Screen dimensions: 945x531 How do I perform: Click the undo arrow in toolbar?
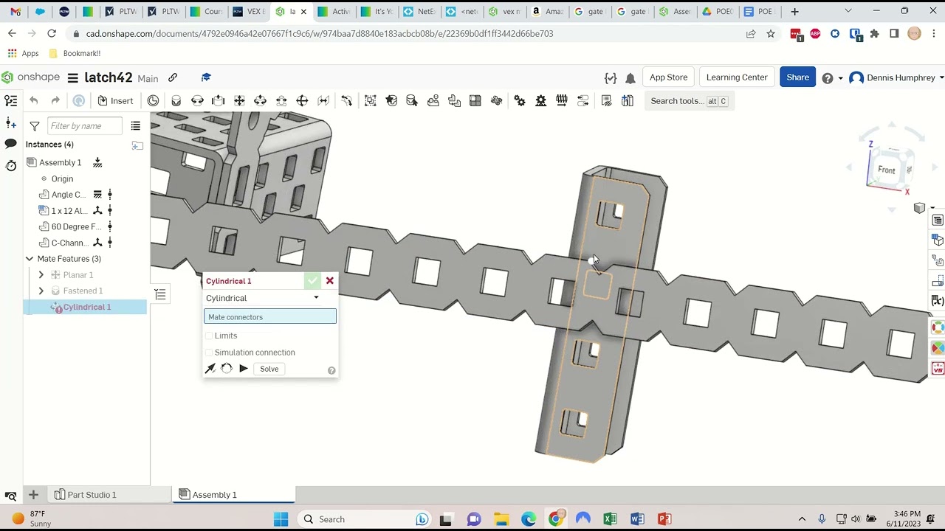coord(33,101)
